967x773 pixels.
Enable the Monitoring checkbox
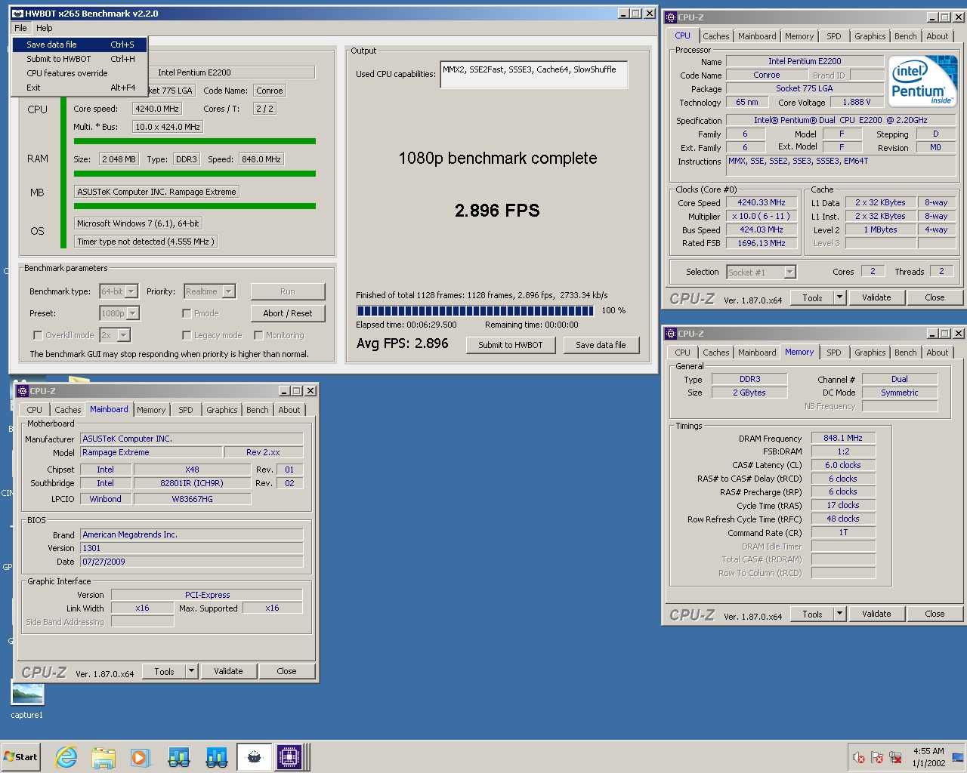(258, 335)
